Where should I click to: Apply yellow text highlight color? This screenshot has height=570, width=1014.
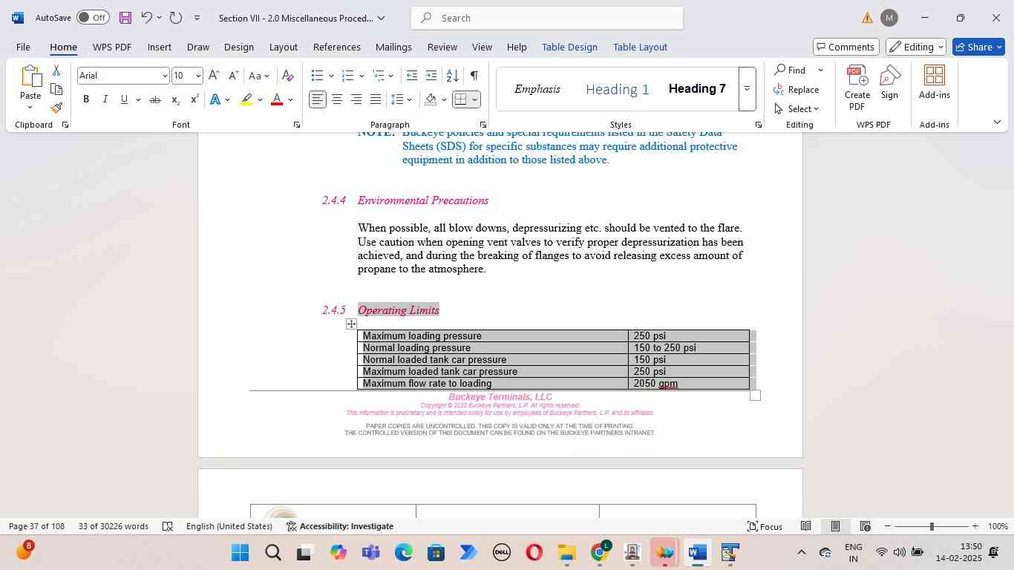click(x=247, y=99)
